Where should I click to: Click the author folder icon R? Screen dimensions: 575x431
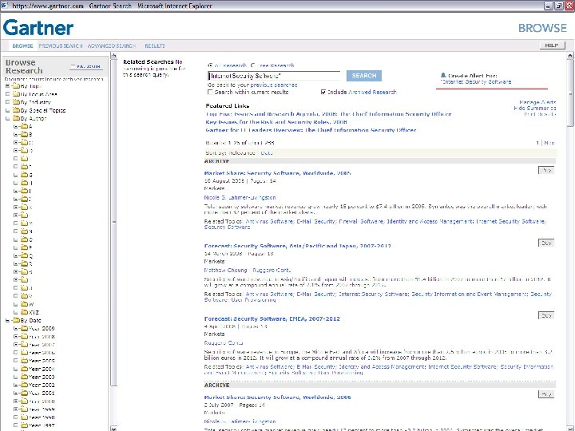[x=24, y=263]
